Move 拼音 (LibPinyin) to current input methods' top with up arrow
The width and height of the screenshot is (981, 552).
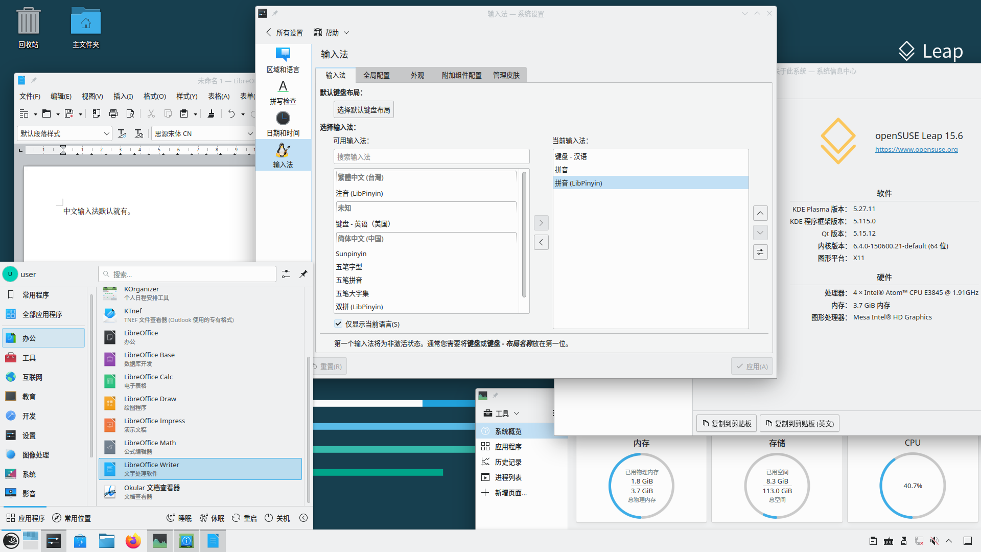click(760, 213)
